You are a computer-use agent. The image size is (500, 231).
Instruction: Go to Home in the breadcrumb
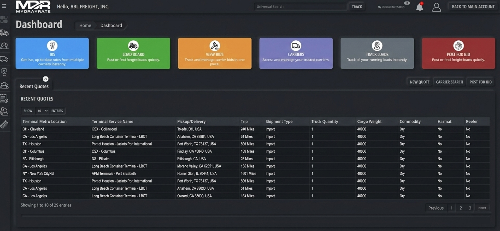point(85,26)
